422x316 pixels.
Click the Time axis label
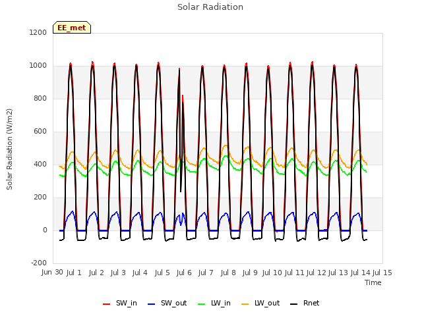pos(373,282)
